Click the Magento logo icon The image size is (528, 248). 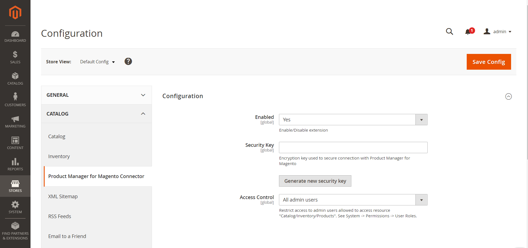click(15, 13)
